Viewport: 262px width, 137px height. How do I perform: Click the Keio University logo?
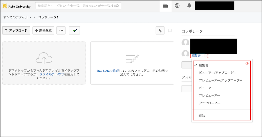point(16,6)
